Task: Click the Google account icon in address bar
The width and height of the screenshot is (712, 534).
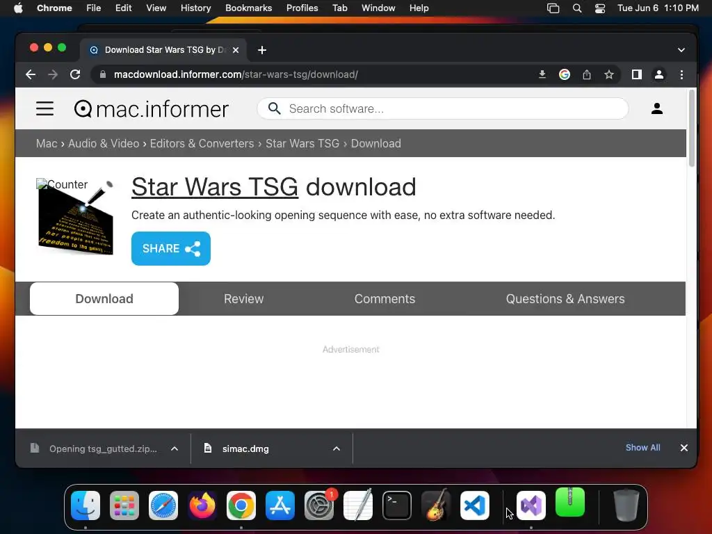Action: tap(565, 74)
